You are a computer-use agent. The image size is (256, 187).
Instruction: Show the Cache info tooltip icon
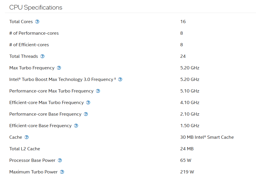pos(27,137)
